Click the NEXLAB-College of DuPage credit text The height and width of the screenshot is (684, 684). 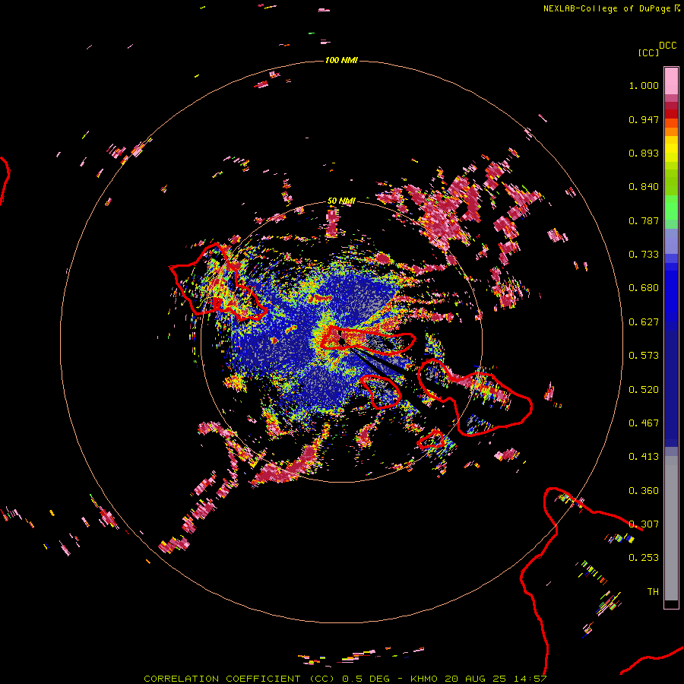coord(606,8)
